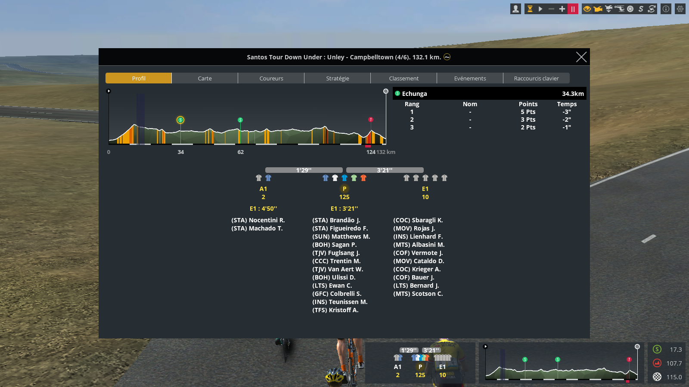Open the Coureurs tab
Image resolution: width=689 pixels, height=387 pixels.
(271, 78)
